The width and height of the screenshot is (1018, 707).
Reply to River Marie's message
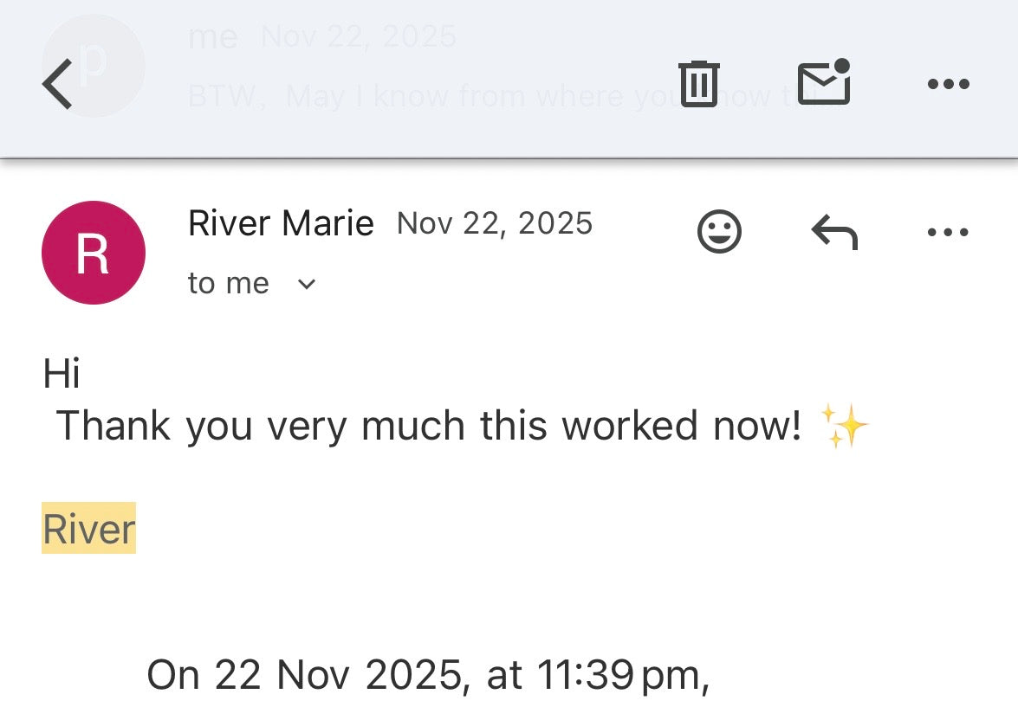[833, 232]
